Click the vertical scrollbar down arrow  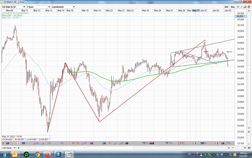pos(249,128)
